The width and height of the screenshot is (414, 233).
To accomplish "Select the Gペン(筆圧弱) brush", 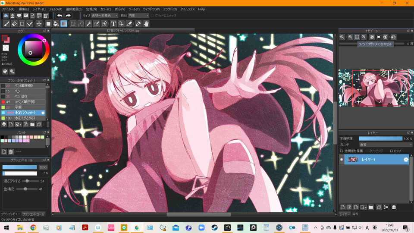I will click(x=23, y=102).
